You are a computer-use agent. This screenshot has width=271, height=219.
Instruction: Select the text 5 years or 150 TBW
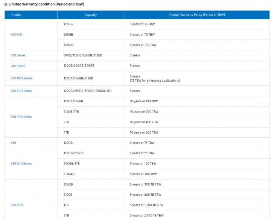tap(143, 164)
